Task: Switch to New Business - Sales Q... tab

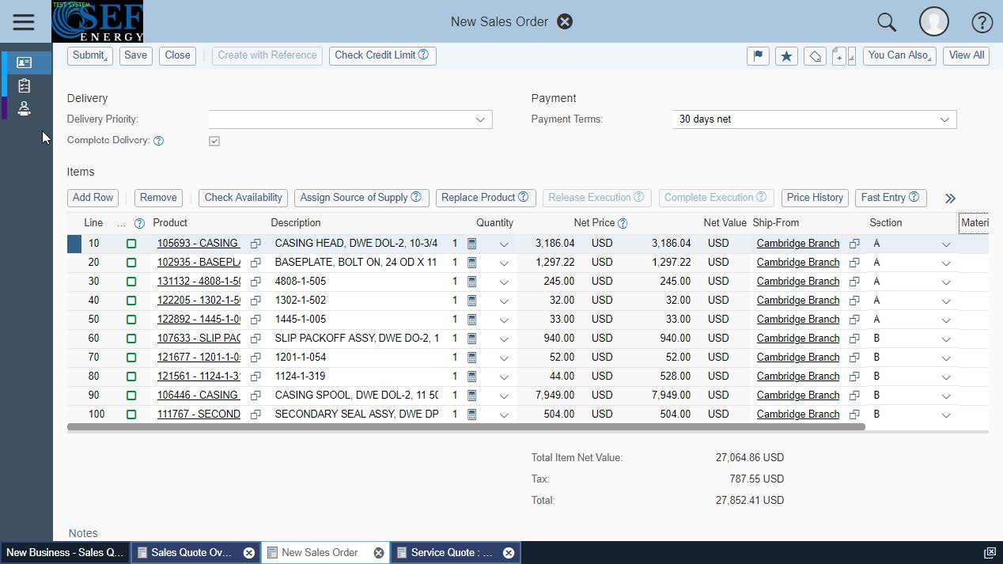Action: pos(65,553)
